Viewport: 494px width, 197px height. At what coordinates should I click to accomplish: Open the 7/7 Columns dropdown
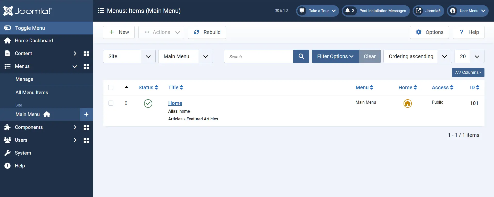coord(468,73)
